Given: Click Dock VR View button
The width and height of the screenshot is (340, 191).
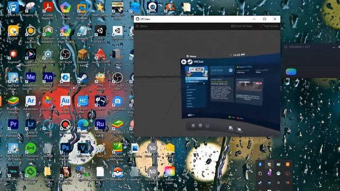Looking at the screenshot, I should coord(242,26).
